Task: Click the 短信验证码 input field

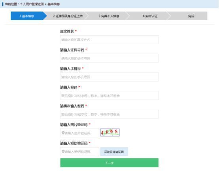Action: (x=79, y=151)
